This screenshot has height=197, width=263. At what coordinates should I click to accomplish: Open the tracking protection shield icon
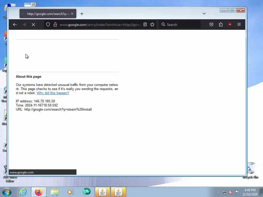coord(48,24)
